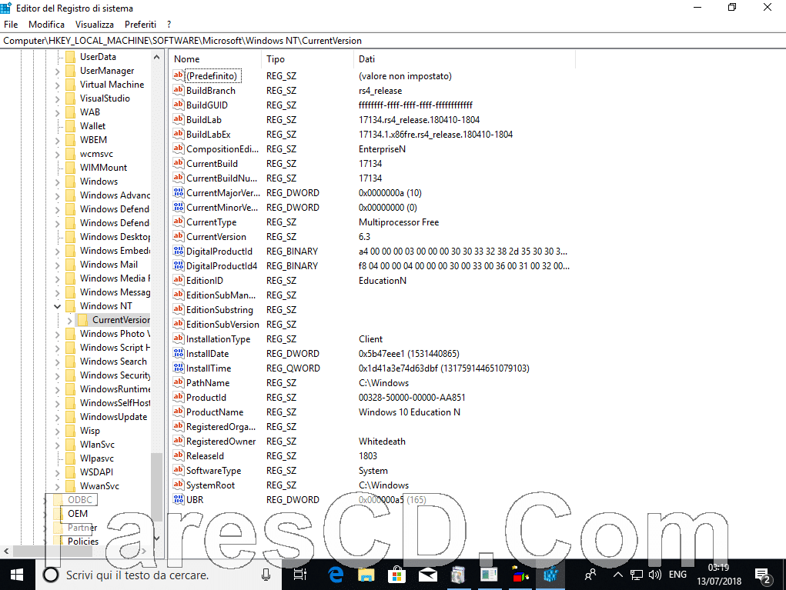Expand the UserManager tree node
The height and width of the screenshot is (590, 786).
tap(57, 71)
